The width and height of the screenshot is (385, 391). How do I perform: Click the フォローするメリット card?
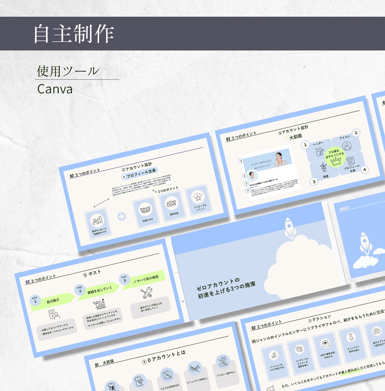pyautogui.click(x=198, y=200)
